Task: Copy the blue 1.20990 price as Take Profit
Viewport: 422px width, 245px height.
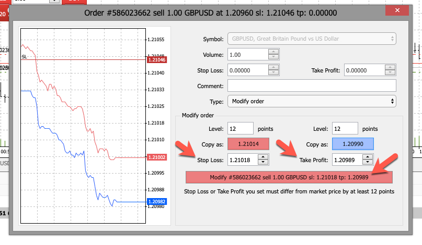Action: [x=352, y=144]
